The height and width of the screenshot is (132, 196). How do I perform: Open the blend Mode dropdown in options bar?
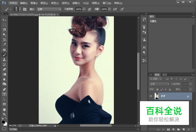coord(49,9)
